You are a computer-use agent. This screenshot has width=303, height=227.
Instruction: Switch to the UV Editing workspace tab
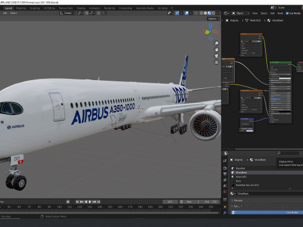coord(49,8)
